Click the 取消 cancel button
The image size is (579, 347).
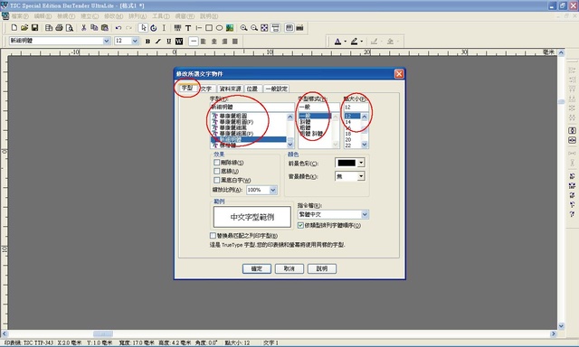[289, 268]
